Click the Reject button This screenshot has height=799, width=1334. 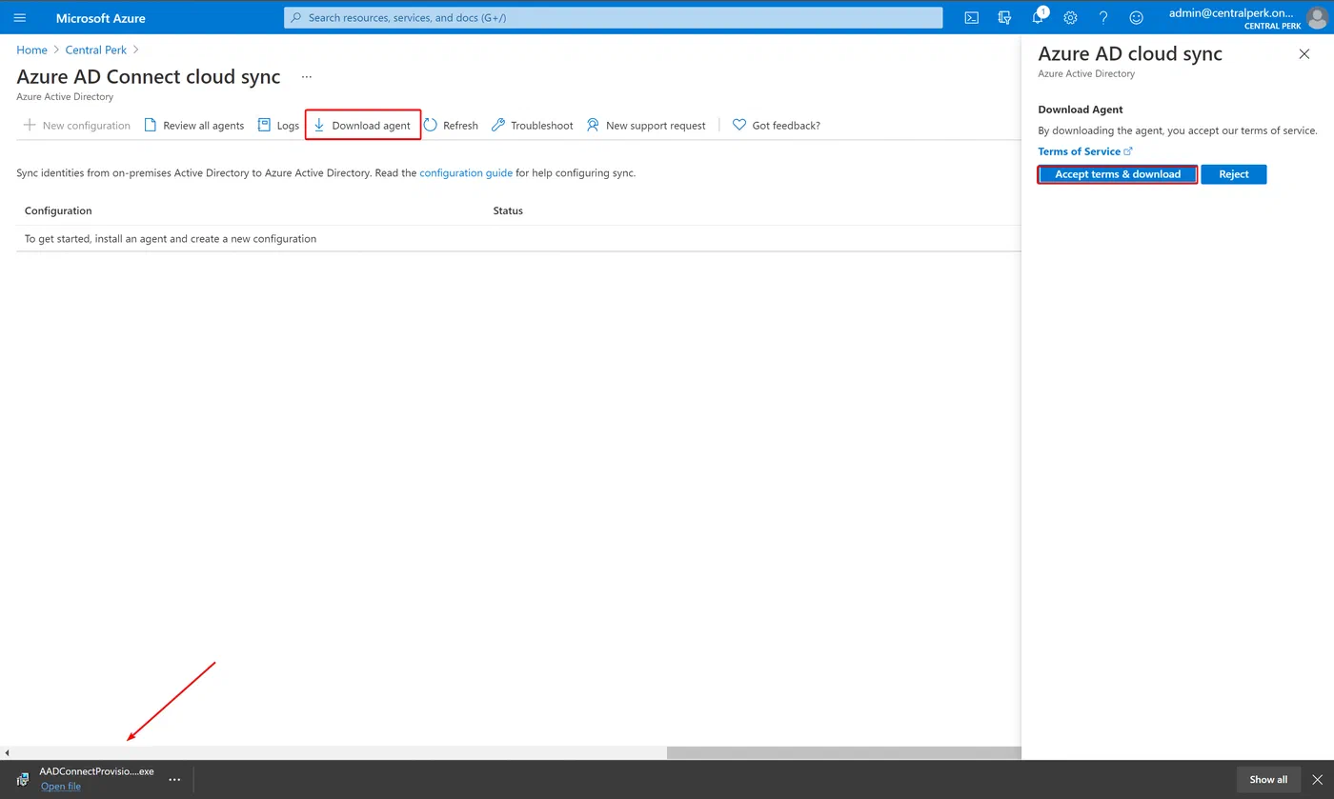pyautogui.click(x=1234, y=174)
